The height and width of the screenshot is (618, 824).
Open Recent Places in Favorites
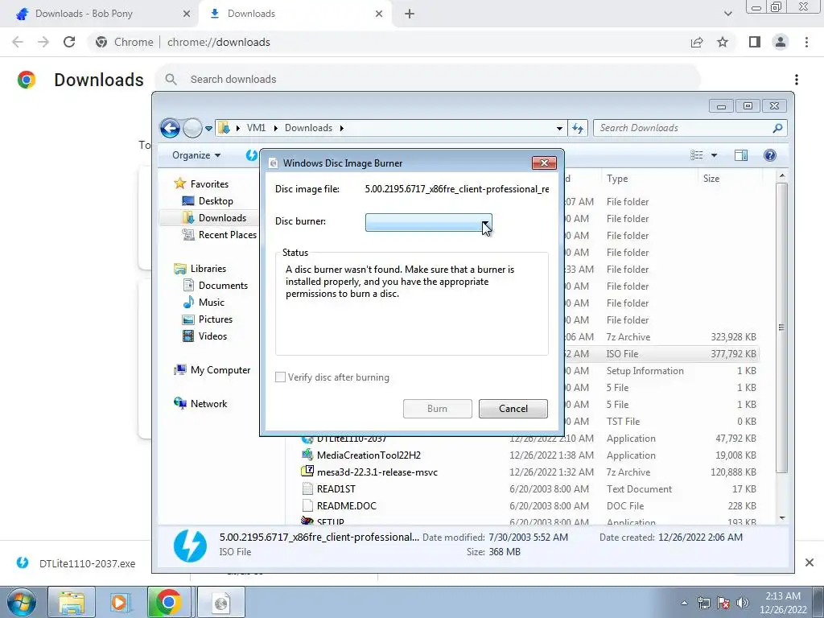[x=219, y=235]
